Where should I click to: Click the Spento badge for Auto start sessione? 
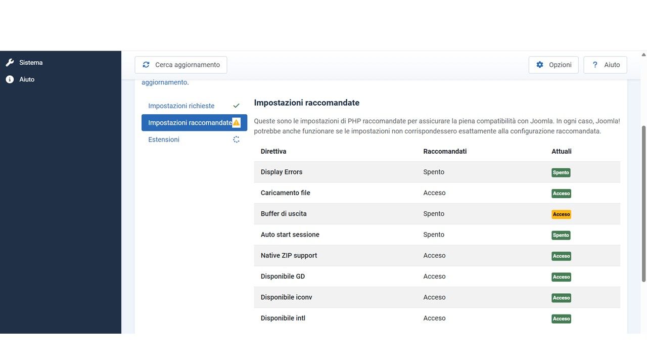561,235
